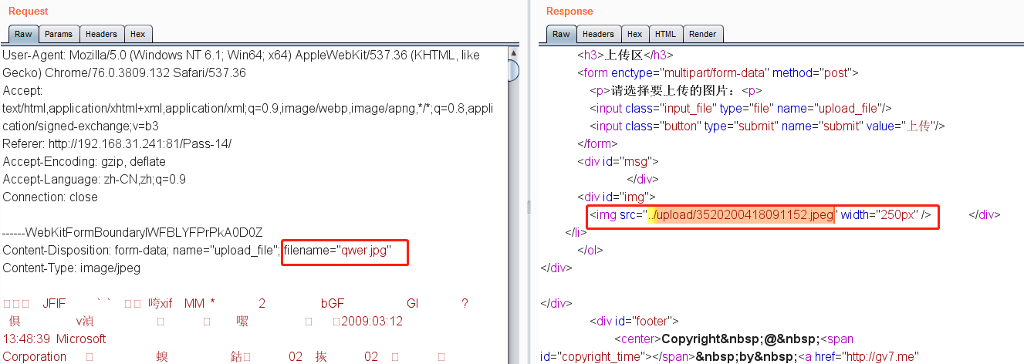Image resolution: width=1024 pixels, height=364 pixels.
Task: Click the Connection: close line
Action: coord(50,197)
